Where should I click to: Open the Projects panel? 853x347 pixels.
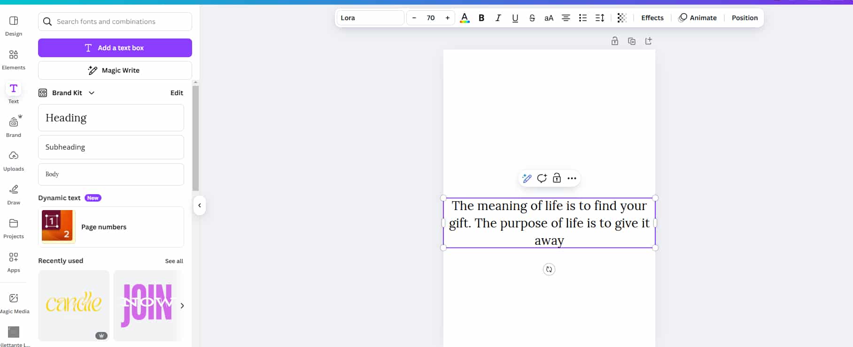14,228
